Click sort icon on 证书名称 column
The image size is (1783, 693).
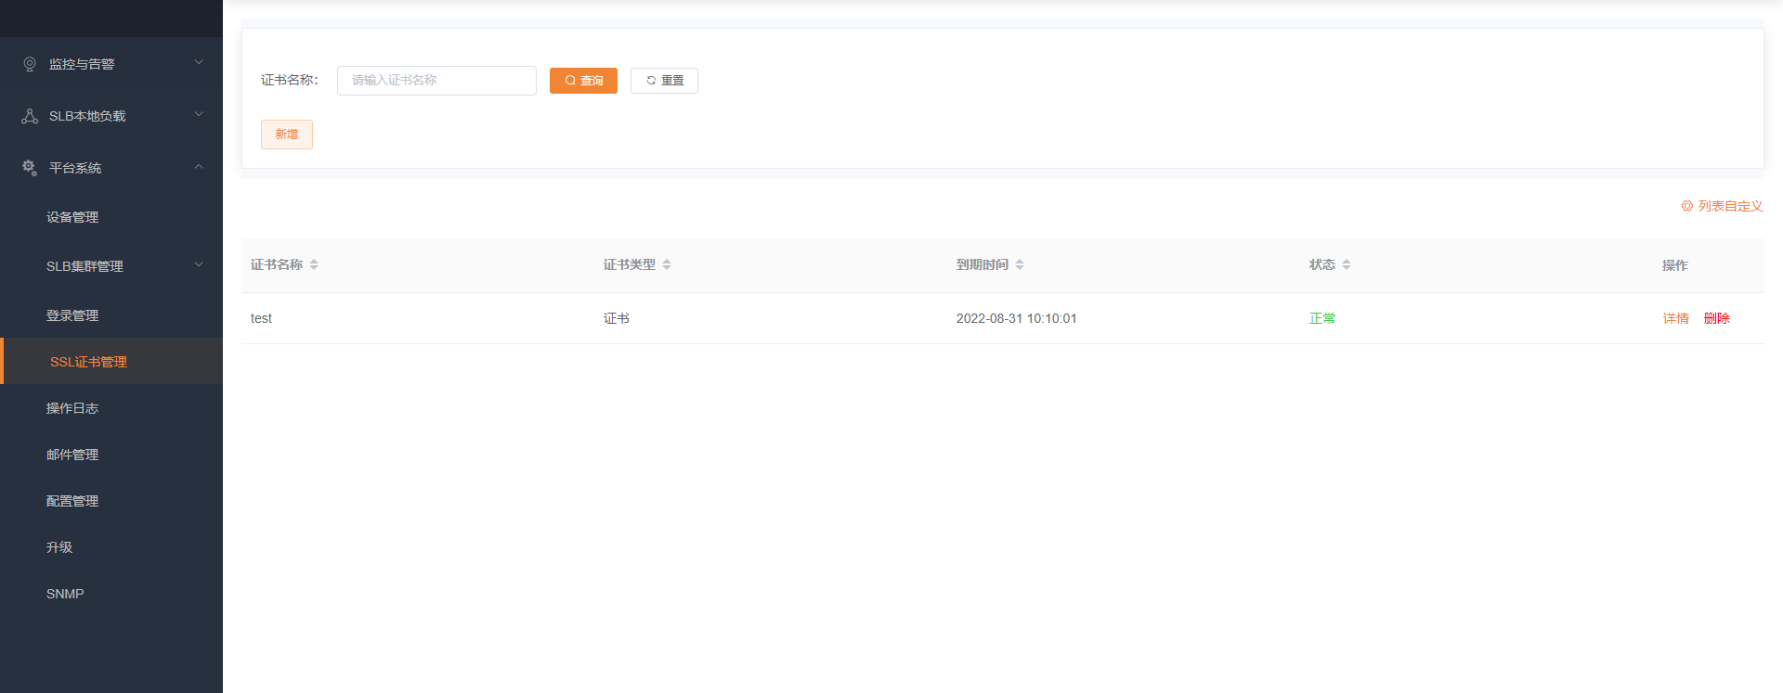[x=314, y=265]
